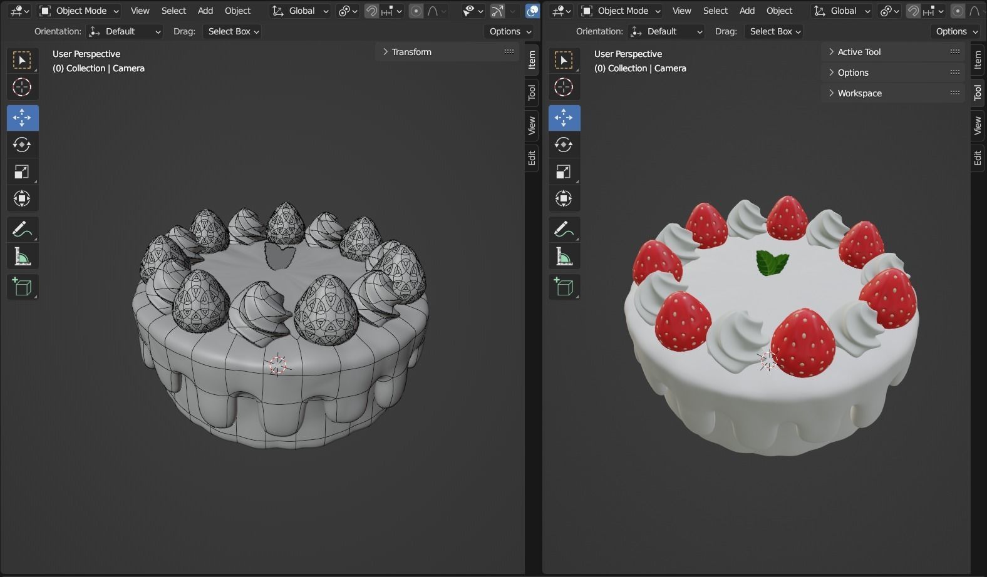Open Object menu in left viewport
The width and height of the screenshot is (987, 577).
(x=237, y=11)
